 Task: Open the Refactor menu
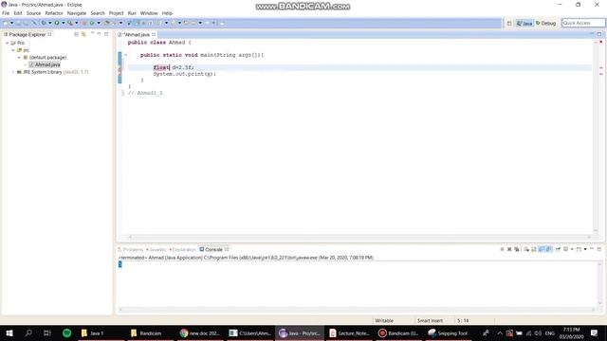click(54, 13)
